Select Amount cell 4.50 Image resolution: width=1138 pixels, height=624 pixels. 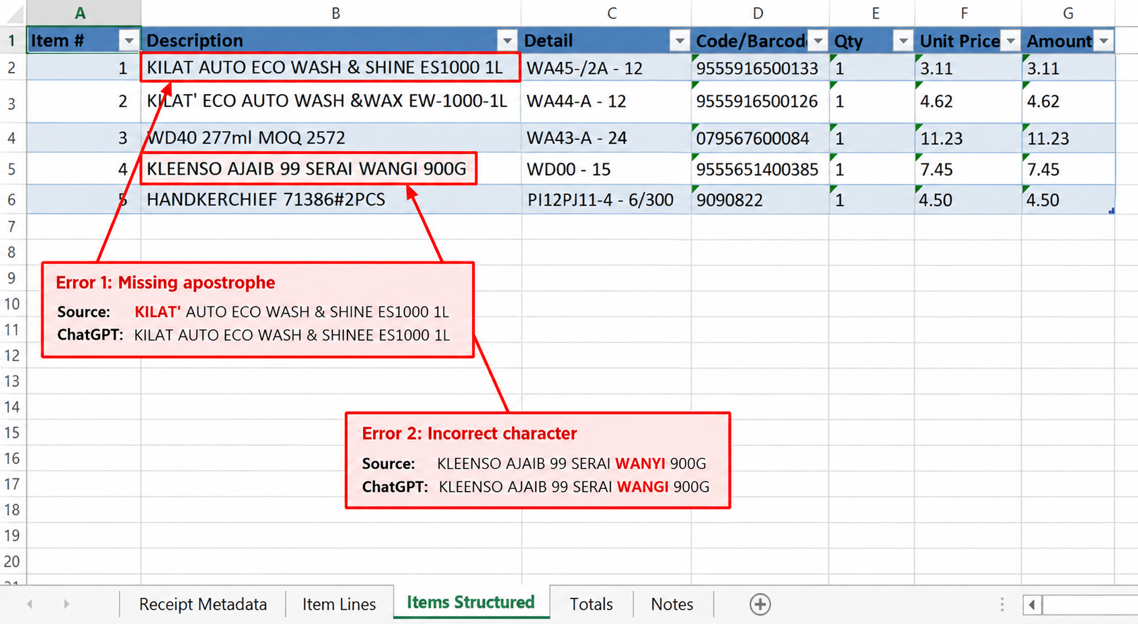point(1068,199)
